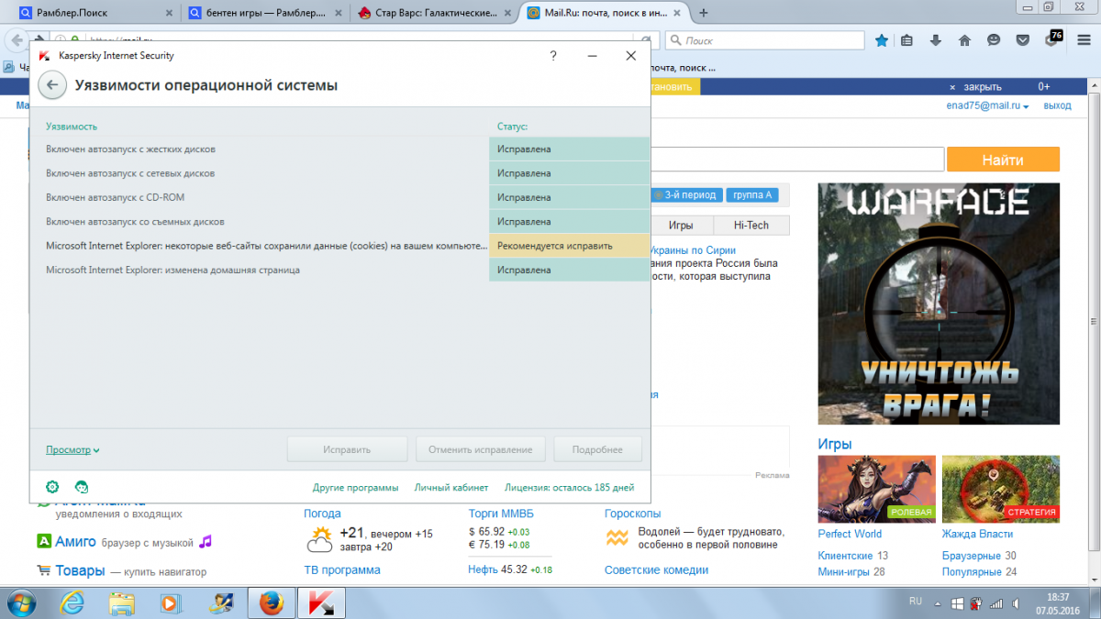Screen dimensions: 1101x619
Task: Go to Firefox home page icon
Action: 964,40
